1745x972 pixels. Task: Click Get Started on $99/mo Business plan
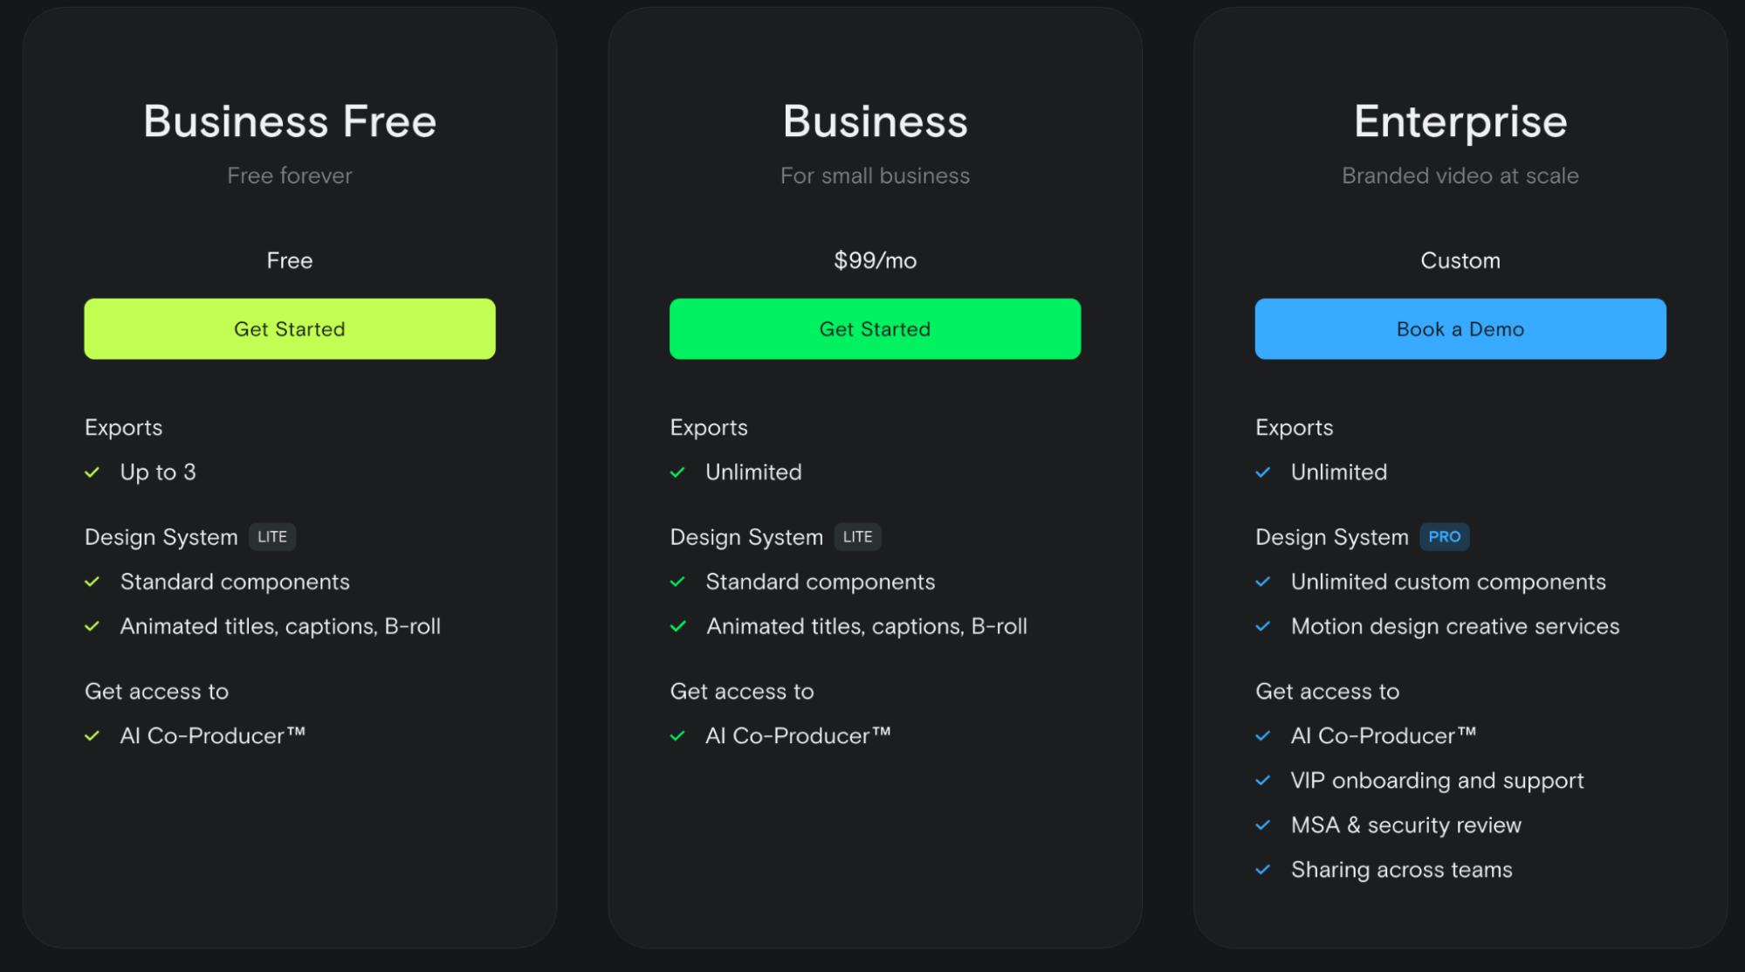pyautogui.click(x=875, y=329)
